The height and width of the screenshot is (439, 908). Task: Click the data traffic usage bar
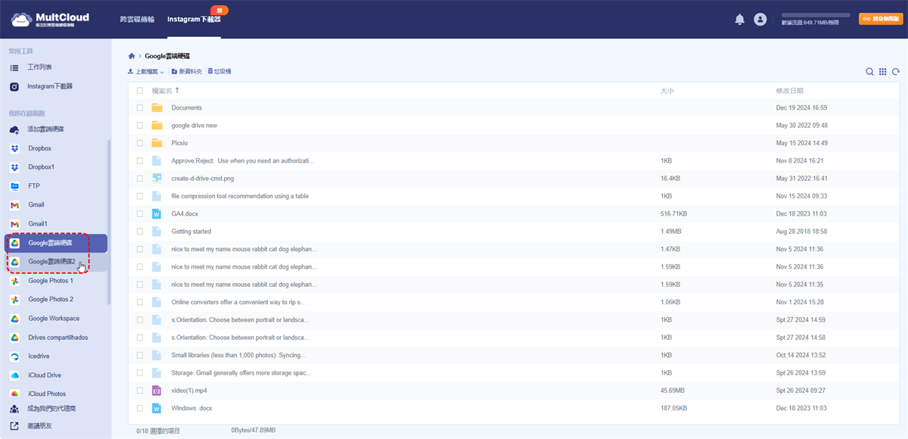tap(816, 15)
